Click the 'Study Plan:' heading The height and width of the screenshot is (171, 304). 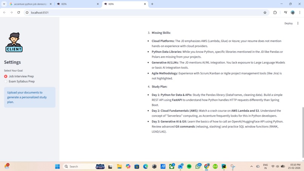click(x=160, y=86)
